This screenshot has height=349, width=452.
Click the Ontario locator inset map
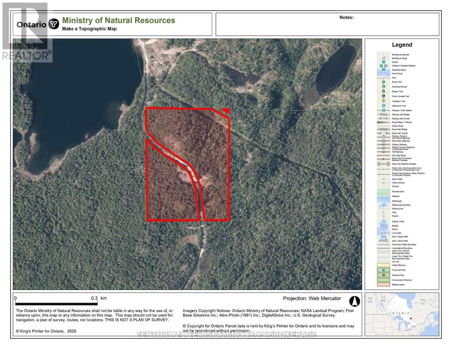(402, 314)
